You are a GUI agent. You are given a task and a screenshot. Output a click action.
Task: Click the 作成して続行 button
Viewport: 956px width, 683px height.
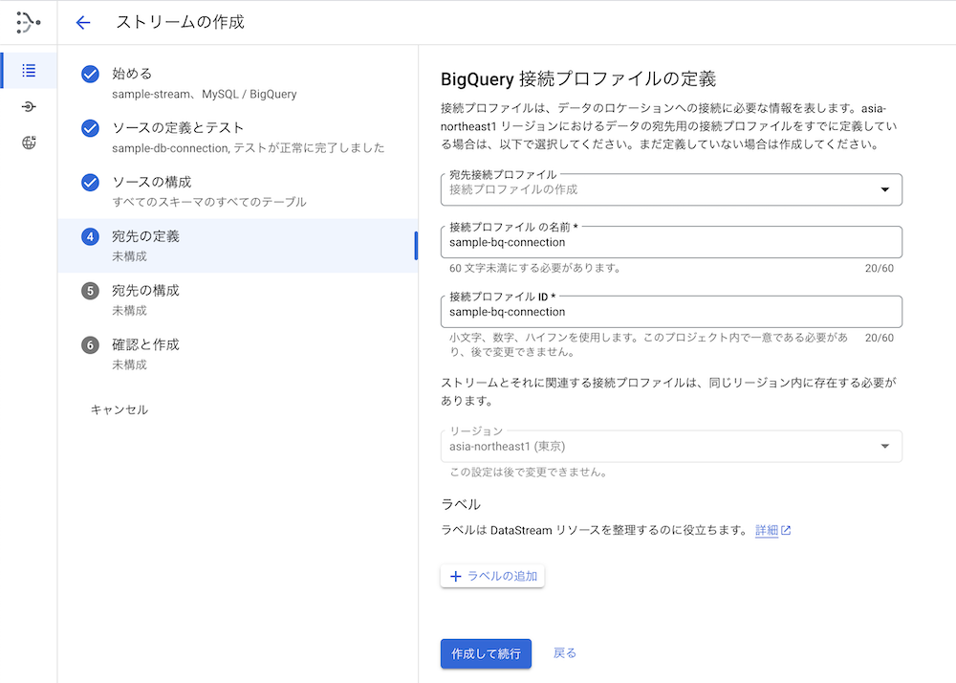tap(486, 653)
